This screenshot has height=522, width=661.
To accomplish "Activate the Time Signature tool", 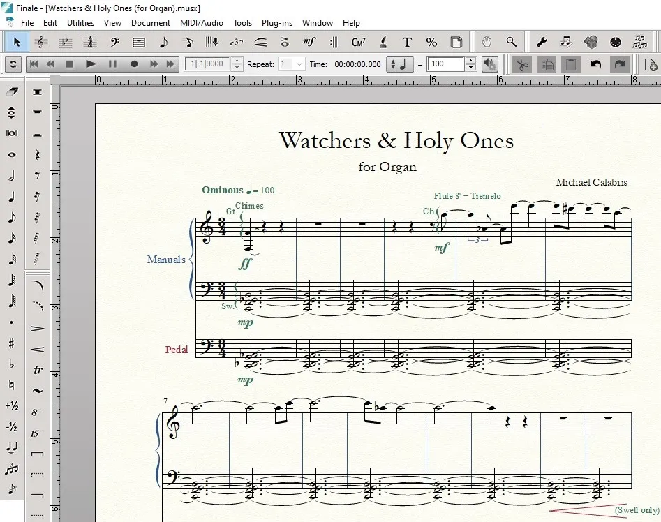I will pyautogui.click(x=90, y=42).
